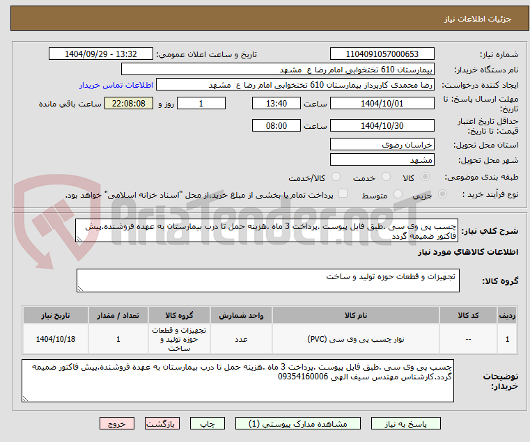Image resolution: width=530 pixels, height=442 pixels.
Task: Click the remaining days field showing 1
Action: (201, 104)
